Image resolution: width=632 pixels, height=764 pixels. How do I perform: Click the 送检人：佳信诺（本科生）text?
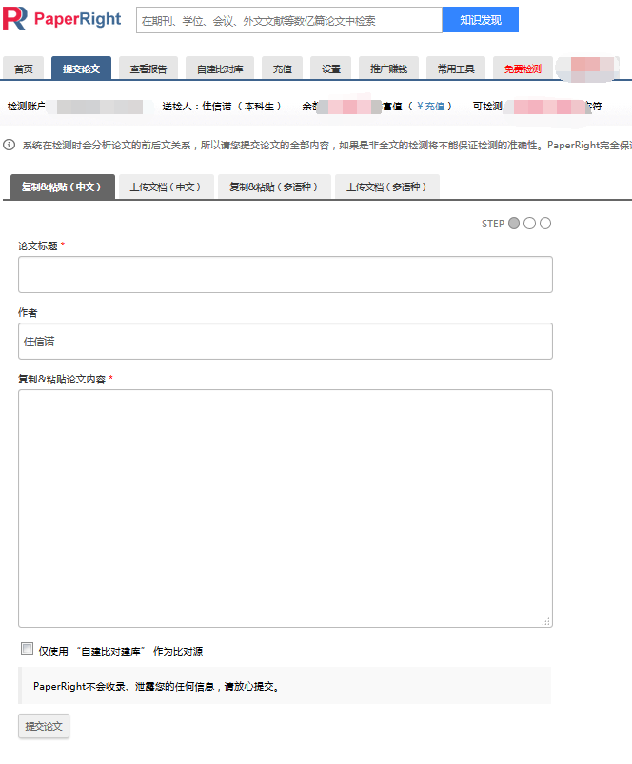222,106
